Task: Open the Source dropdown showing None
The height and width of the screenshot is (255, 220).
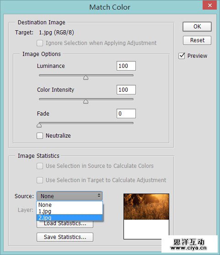Action: coord(70,196)
